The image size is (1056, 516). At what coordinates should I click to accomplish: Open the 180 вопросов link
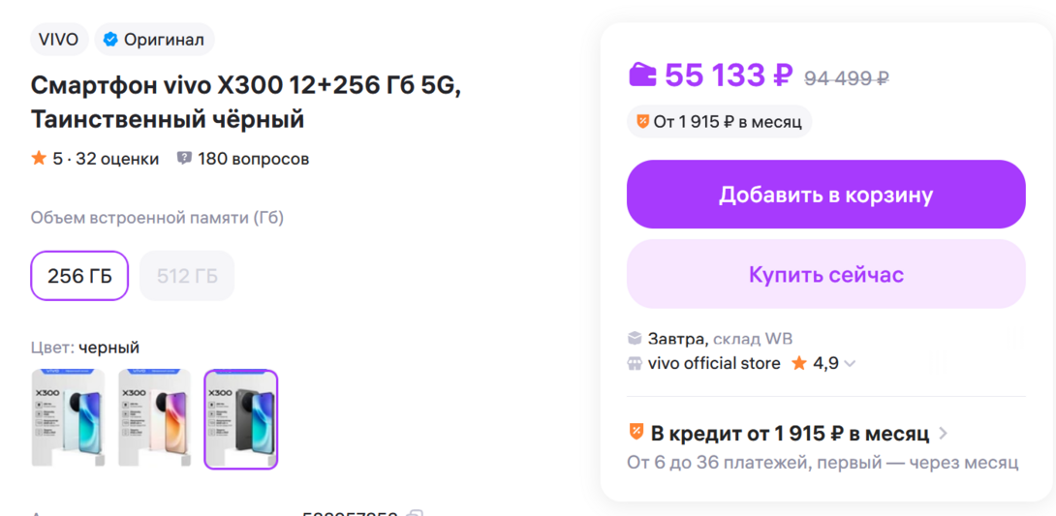point(253,159)
